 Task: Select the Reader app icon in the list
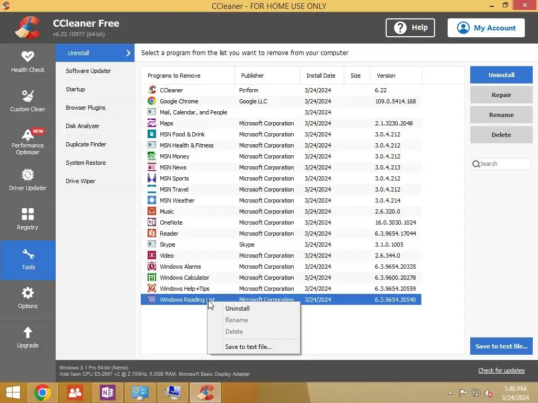[x=152, y=233]
